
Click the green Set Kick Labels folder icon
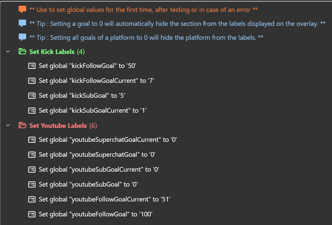[x=22, y=52]
